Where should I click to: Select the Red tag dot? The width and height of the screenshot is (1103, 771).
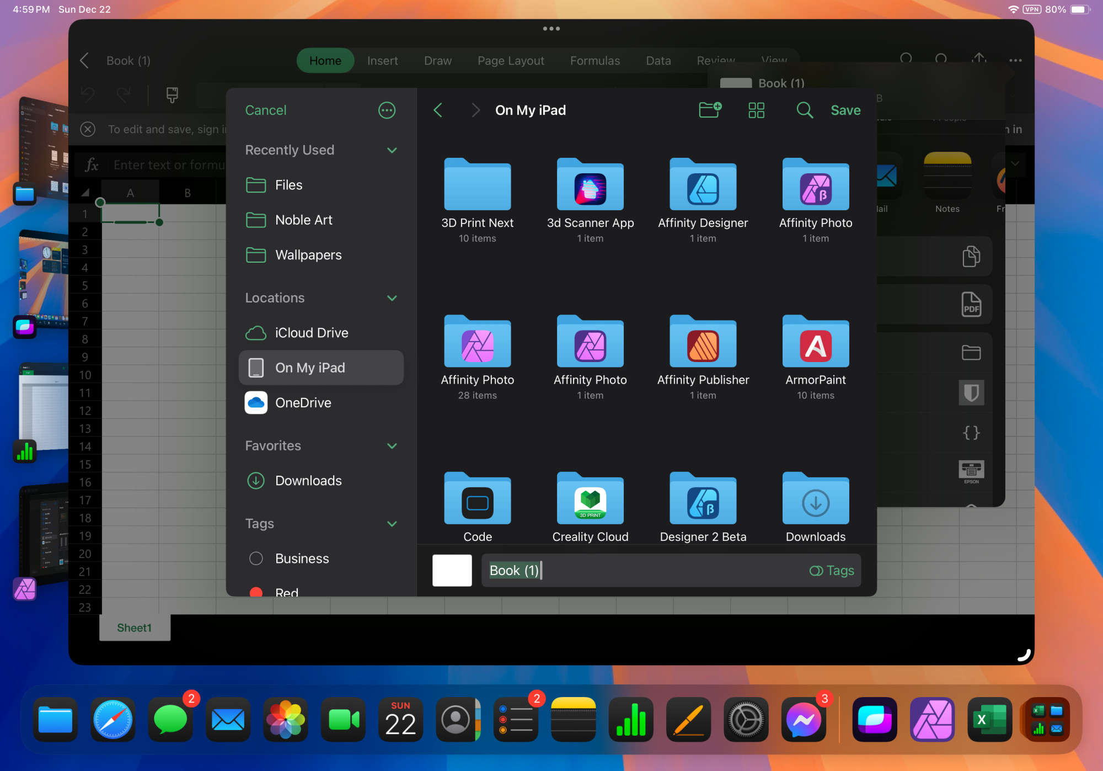point(256,592)
